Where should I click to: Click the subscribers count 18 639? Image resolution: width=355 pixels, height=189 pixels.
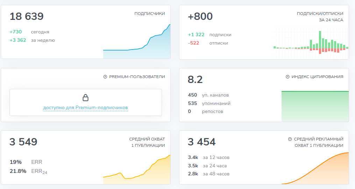[27, 16]
